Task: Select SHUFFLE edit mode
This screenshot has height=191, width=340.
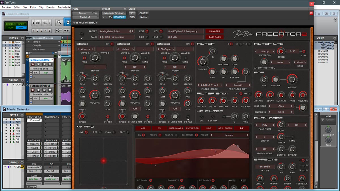Action: tap(10, 24)
